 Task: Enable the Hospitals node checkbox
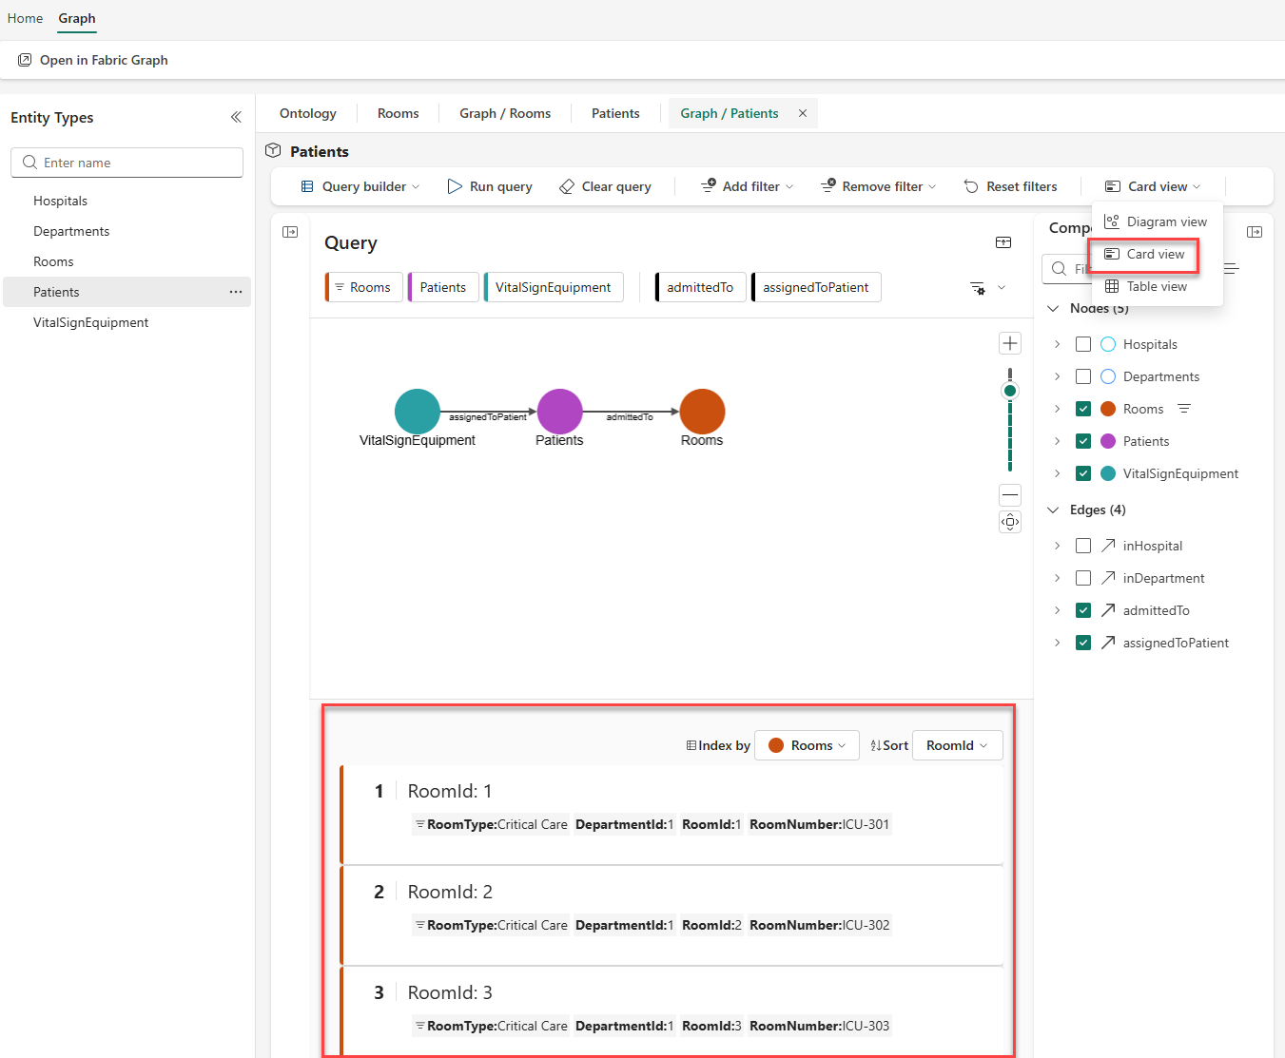pyautogui.click(x=1083, y=344)
